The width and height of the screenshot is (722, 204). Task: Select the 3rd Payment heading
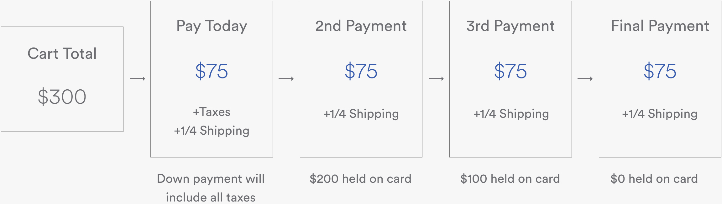click(510, 26)
